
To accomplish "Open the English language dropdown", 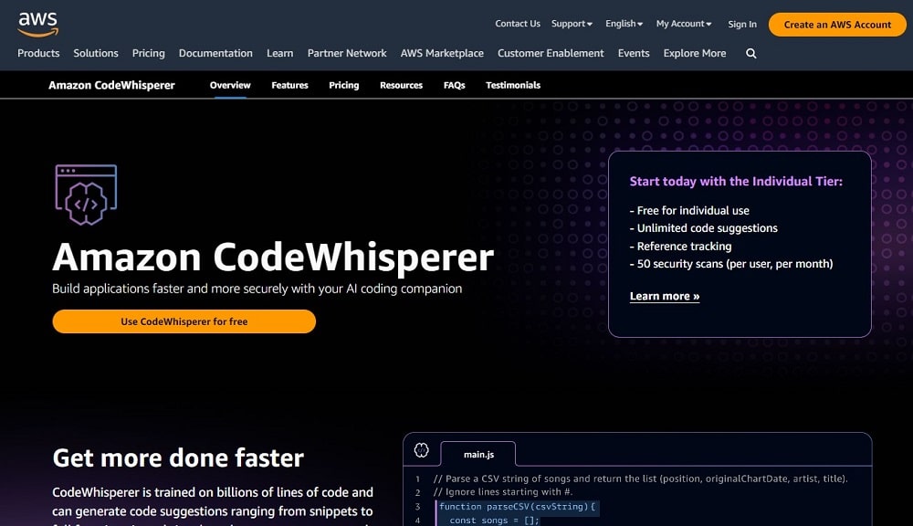I will point(624,24).
